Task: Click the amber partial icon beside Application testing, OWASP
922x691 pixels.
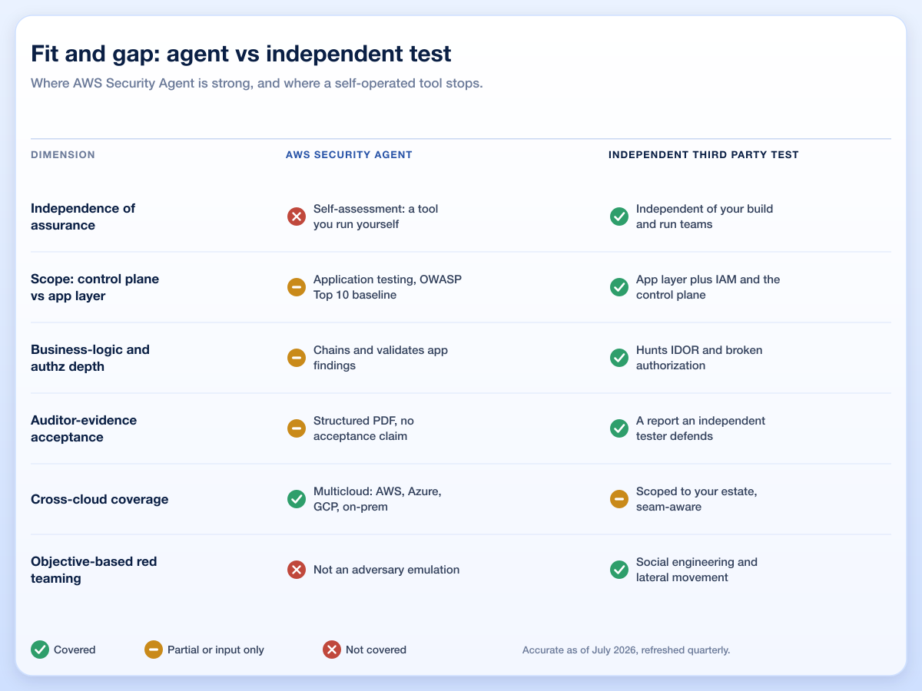Action: 297,287
